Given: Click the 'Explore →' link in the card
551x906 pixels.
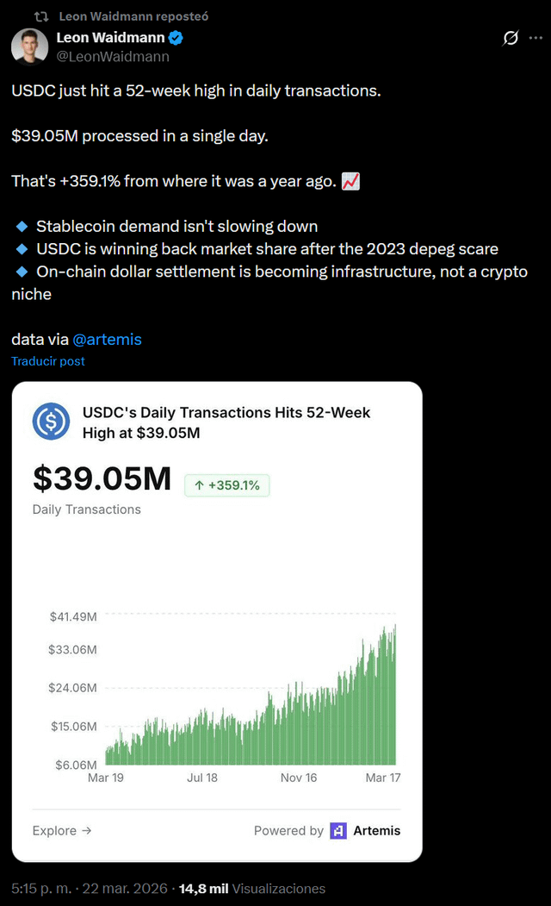Looking at the screenshot, I should coord(62,831).
